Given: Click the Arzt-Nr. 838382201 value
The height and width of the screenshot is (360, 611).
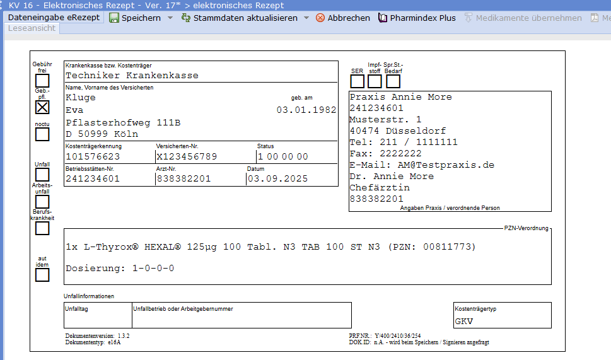Looking at the screenshot, I should click(x=183, y=179).
